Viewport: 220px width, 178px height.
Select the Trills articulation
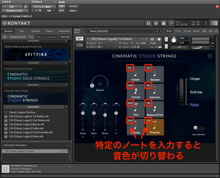pyautogui.click(x=136, y=109)
